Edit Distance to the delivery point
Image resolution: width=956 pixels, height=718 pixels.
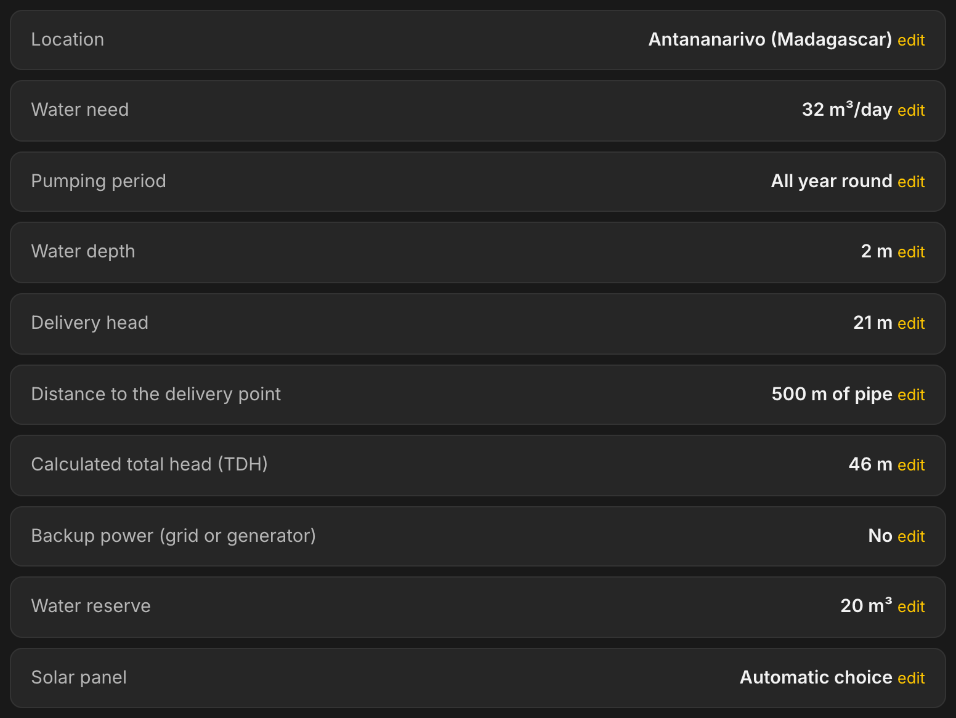tap(911, 395)
